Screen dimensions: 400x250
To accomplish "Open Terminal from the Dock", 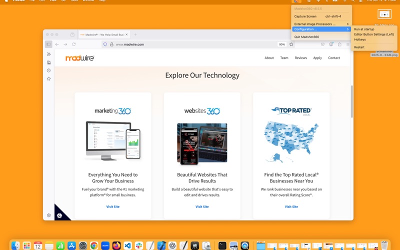I will pos(222,245).
